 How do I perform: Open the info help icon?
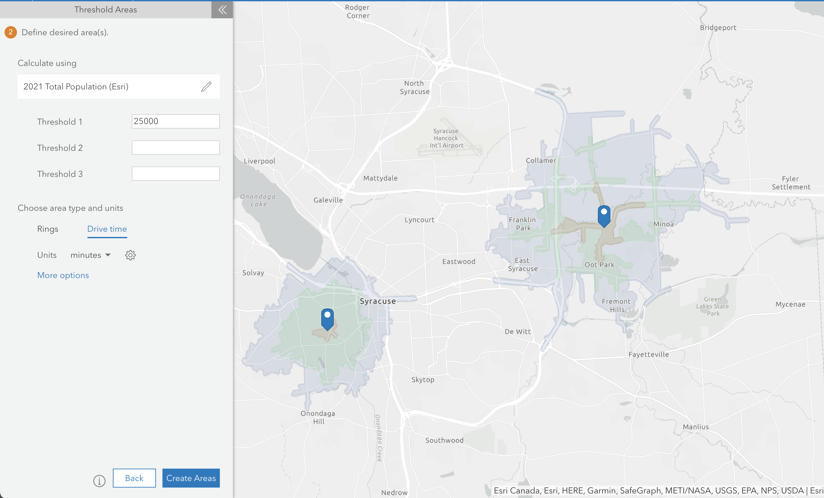coord(99,481)
